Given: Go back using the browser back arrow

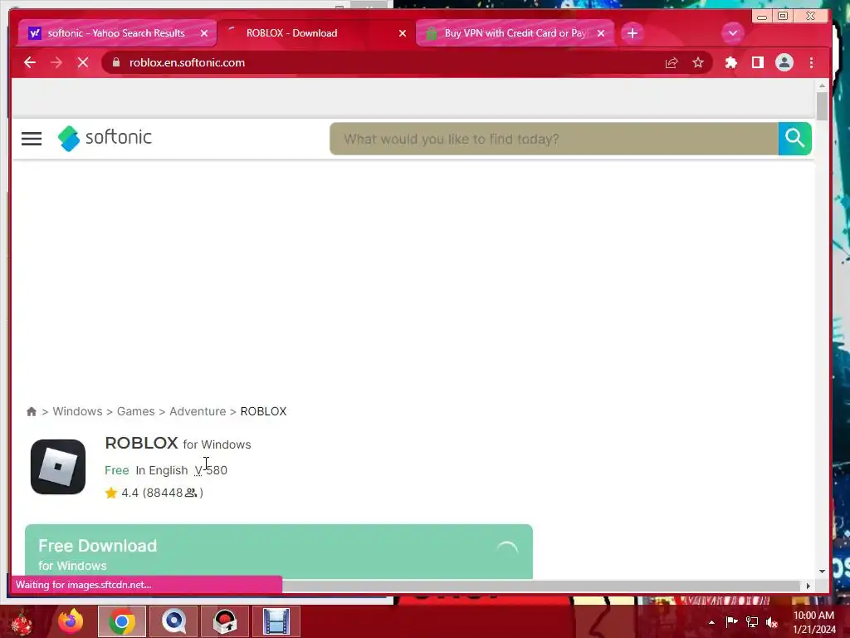Looking at the screenshot, I should pyautogui.click(x=30, y=62).
